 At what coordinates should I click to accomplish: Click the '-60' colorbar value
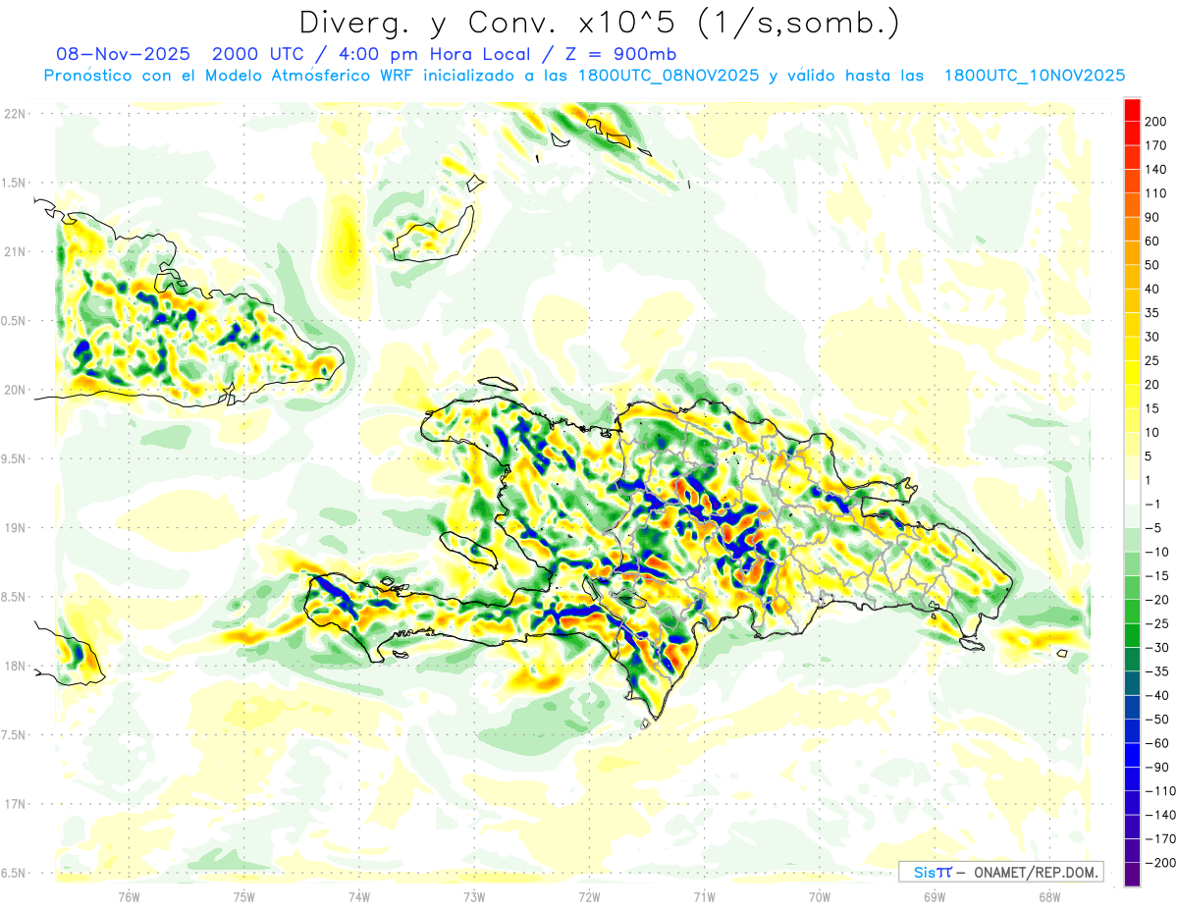[x=1157, y=743]
